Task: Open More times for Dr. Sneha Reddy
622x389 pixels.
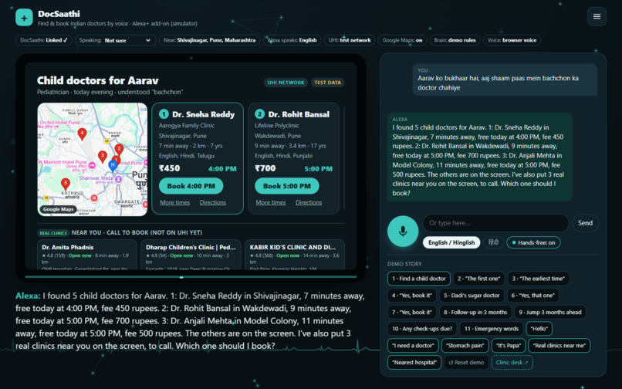Action: 175,202
